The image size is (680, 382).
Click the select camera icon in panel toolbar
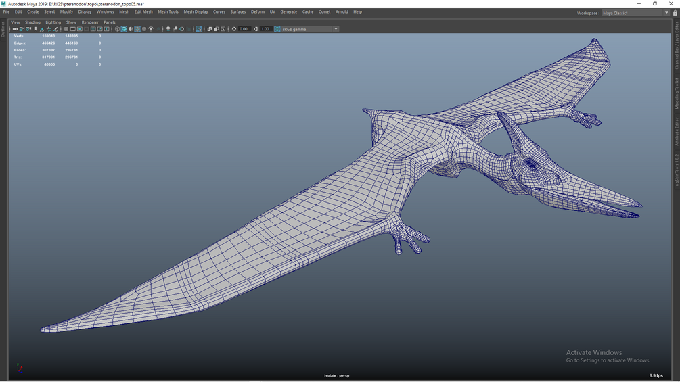[15, 29]
